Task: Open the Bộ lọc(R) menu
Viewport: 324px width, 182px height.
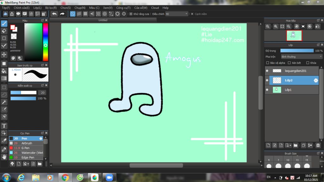Action: click(51, 8)
